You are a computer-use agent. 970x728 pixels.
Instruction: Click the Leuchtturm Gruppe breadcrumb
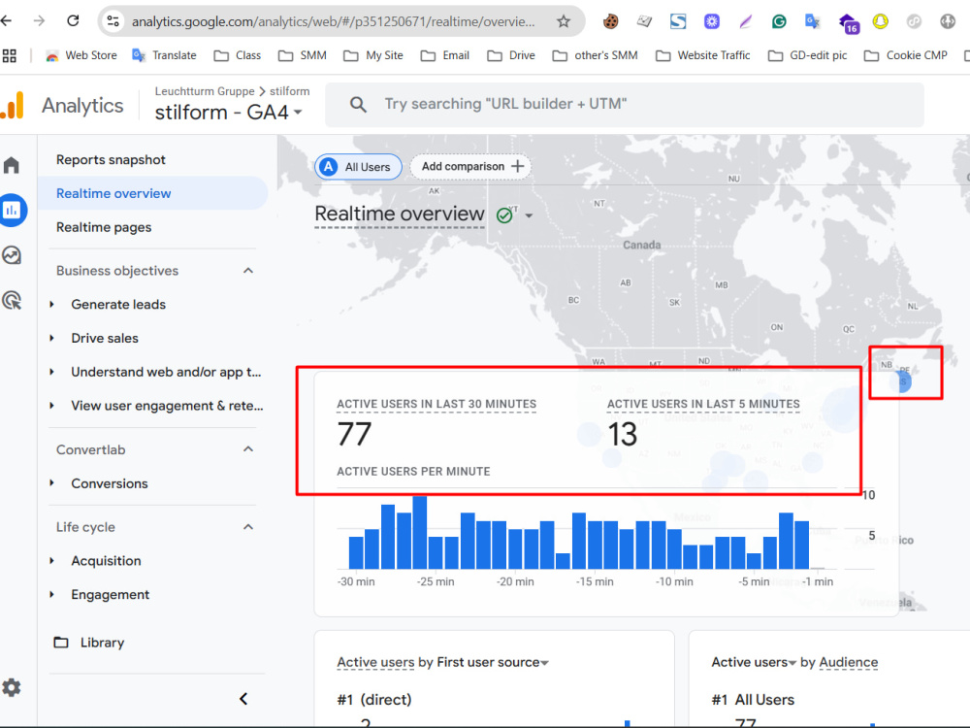[x=204, y=91]
